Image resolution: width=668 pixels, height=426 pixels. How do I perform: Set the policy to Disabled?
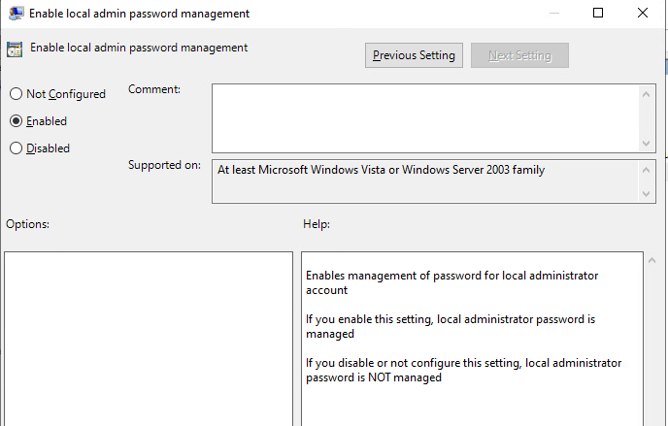coord(16,148)
